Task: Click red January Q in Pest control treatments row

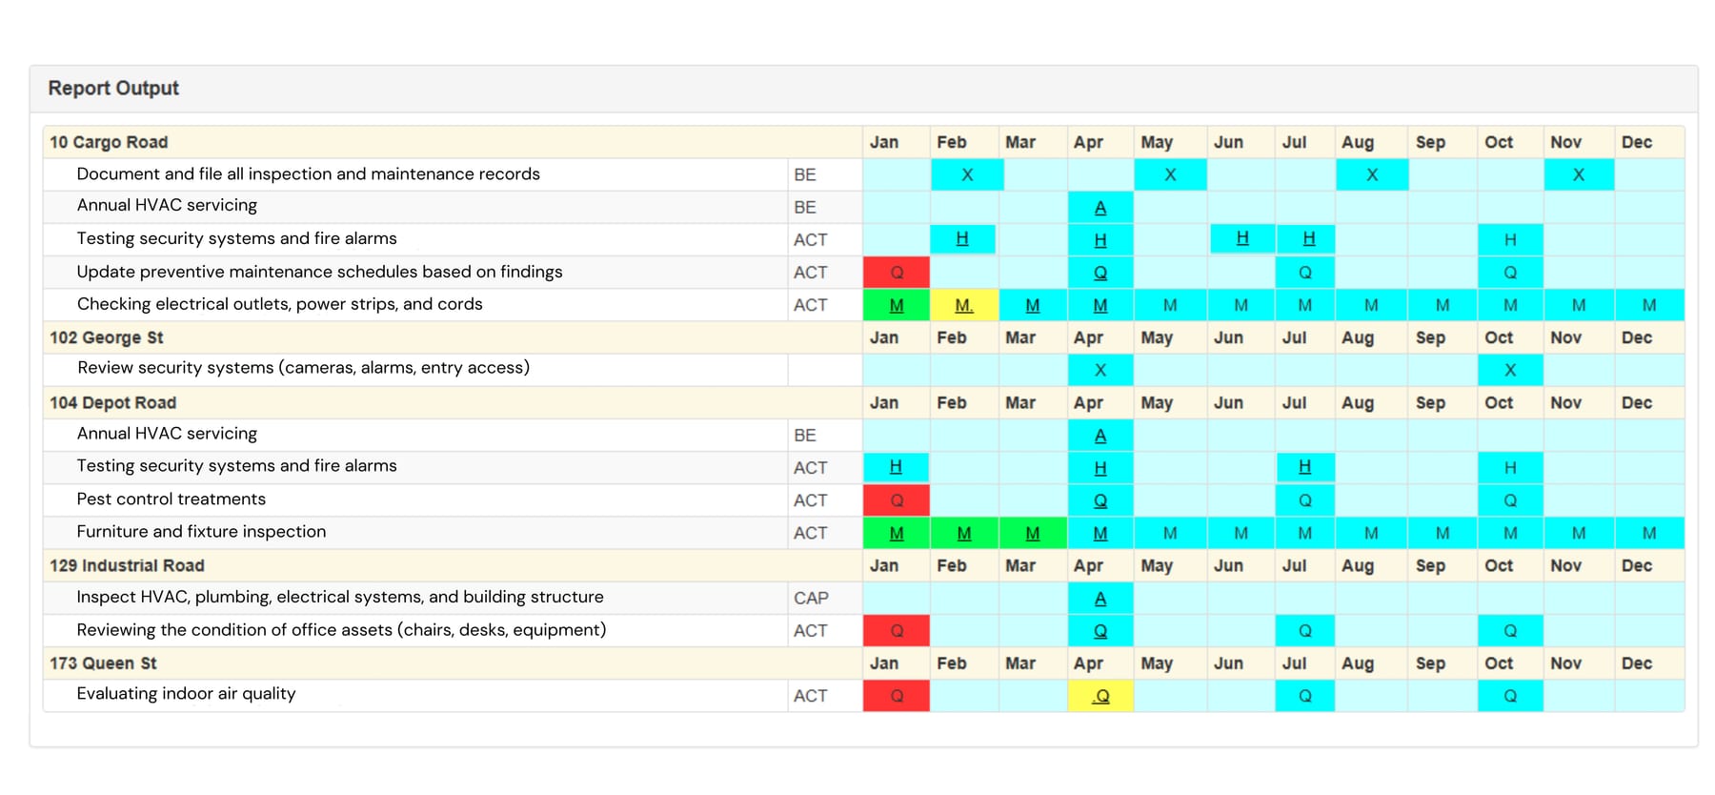Action: 897,500
